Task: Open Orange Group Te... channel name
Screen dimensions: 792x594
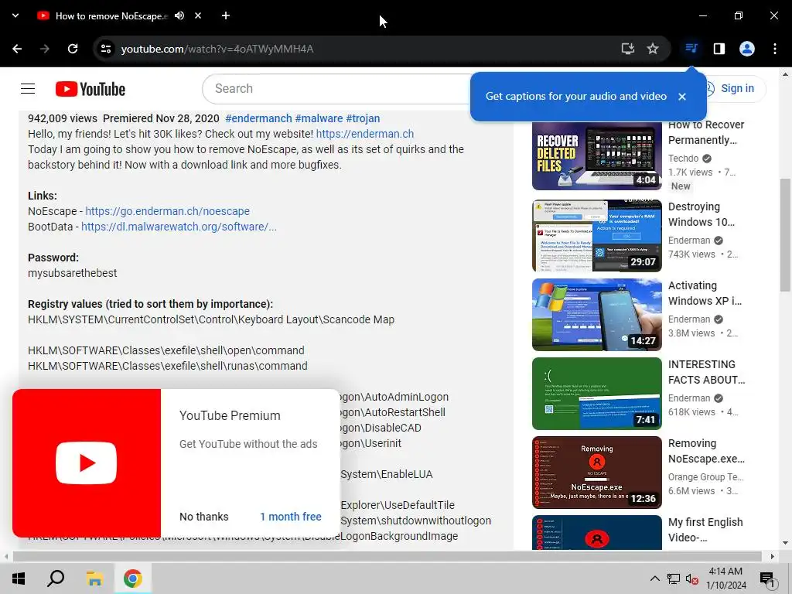Action: pos(705,476)
